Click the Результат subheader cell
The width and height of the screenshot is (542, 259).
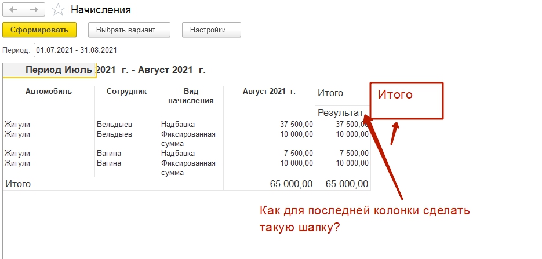coord(340,112)
